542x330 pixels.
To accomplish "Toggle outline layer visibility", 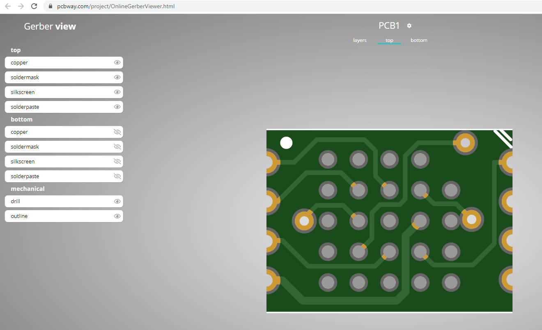I will pos(117,216).
